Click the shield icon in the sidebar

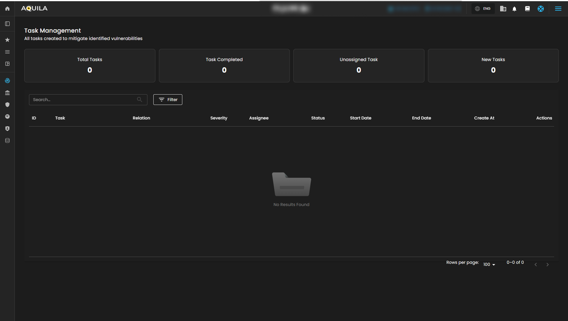tap(7, 105)
